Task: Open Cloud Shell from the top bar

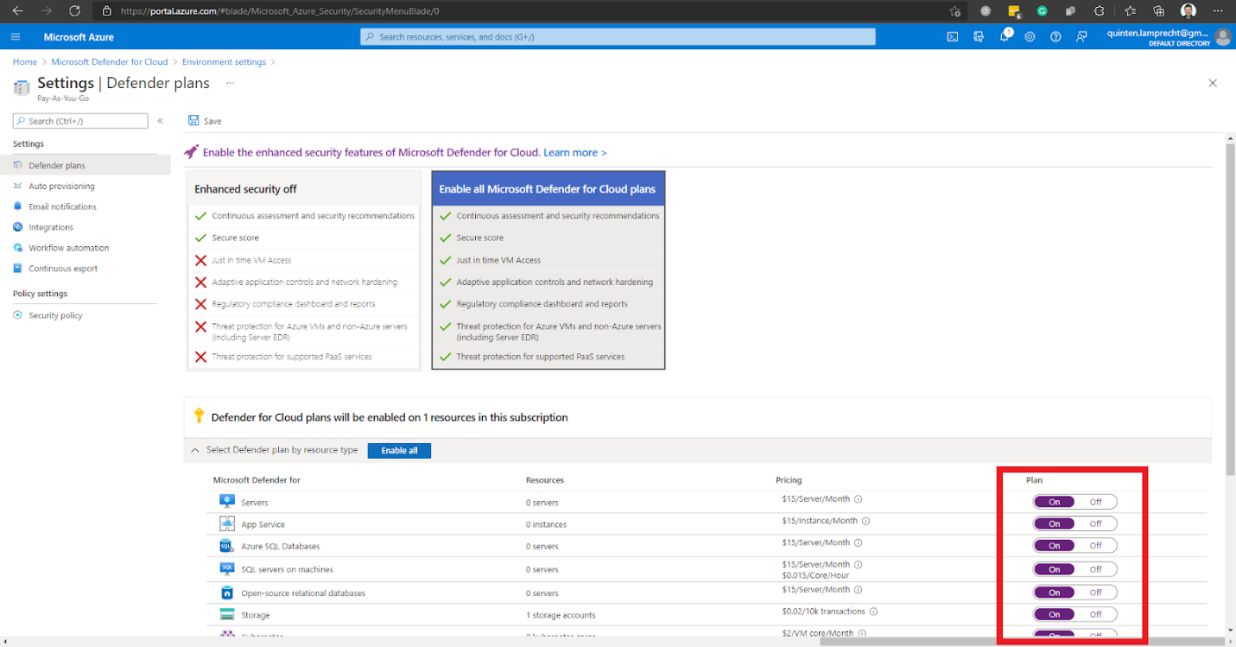Action: click(x=953, y=37)
